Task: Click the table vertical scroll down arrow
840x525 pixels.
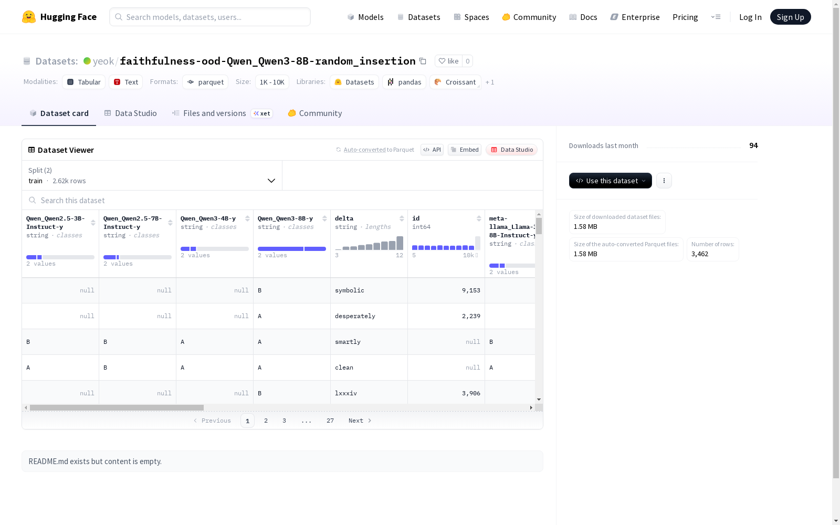Action: (x=539, y=400)
